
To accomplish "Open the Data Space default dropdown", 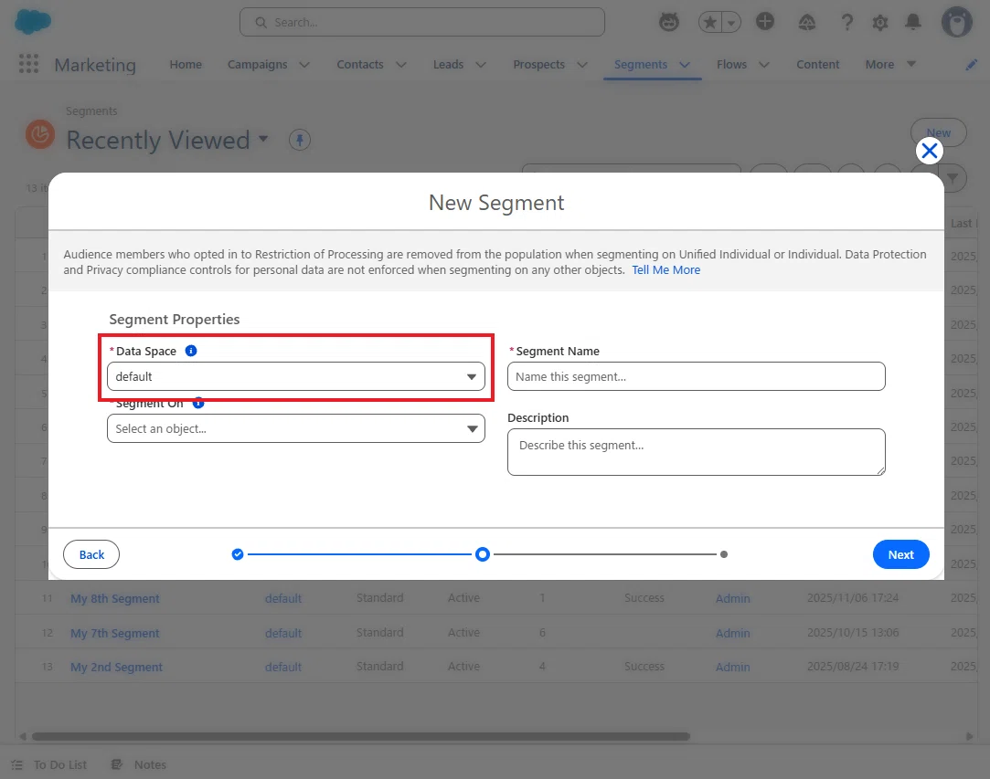I will tap(295, 376).
